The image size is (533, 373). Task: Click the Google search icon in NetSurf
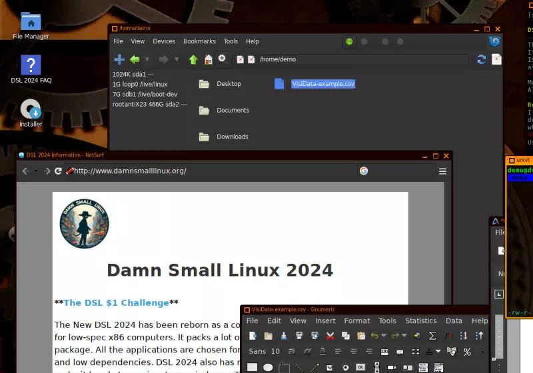(x=364, y=171)
